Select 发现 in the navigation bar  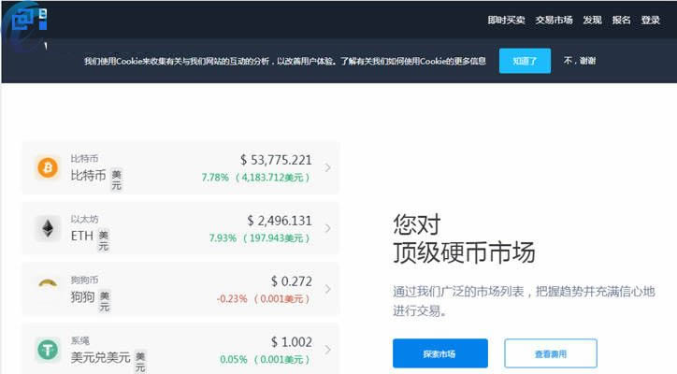(x=592, y=20)
